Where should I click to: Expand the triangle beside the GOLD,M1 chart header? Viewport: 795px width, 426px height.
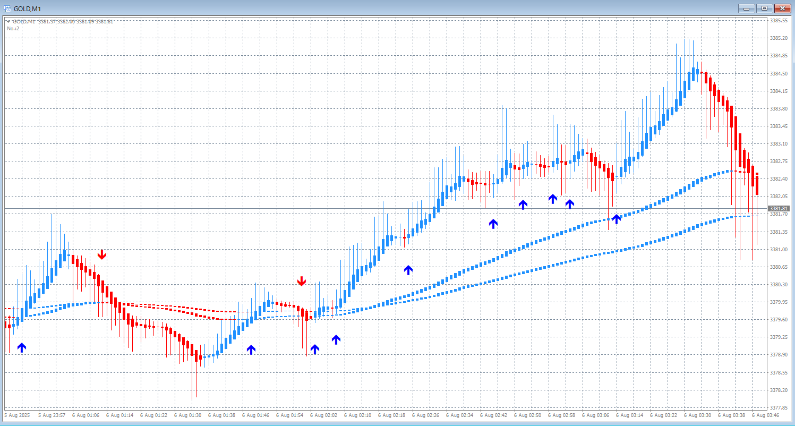8,22
